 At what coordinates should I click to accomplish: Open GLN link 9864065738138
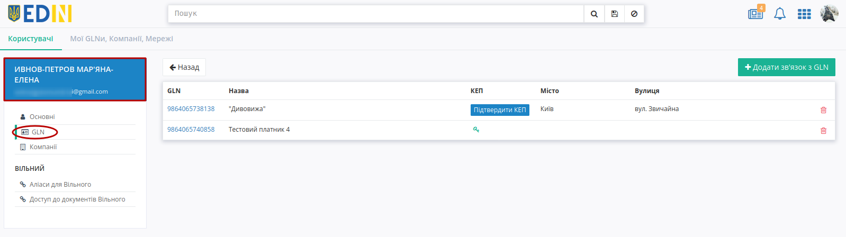click(x=191, y=109)
